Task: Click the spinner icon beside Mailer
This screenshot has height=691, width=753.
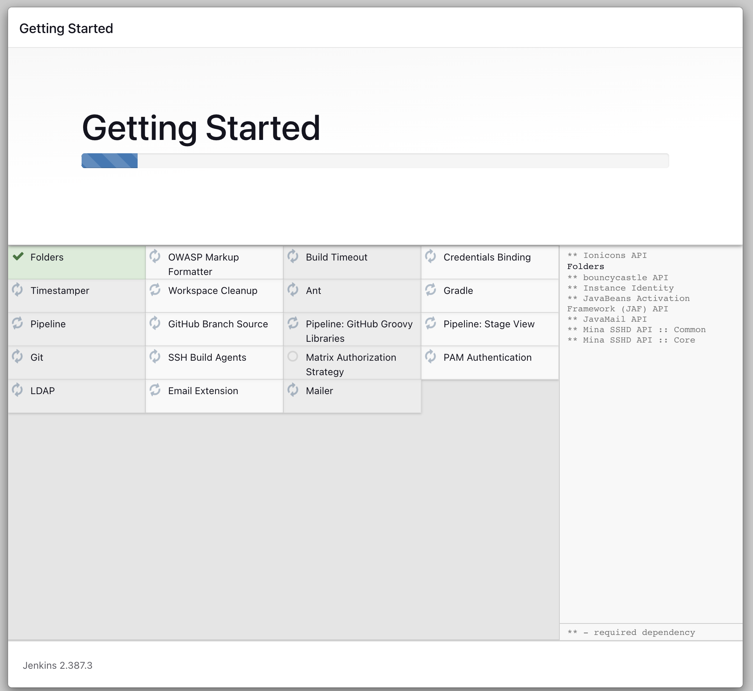Action: coord(293,390)
